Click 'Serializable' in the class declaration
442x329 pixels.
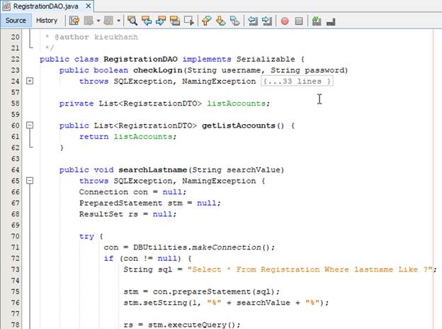click(x=266, y=59)
